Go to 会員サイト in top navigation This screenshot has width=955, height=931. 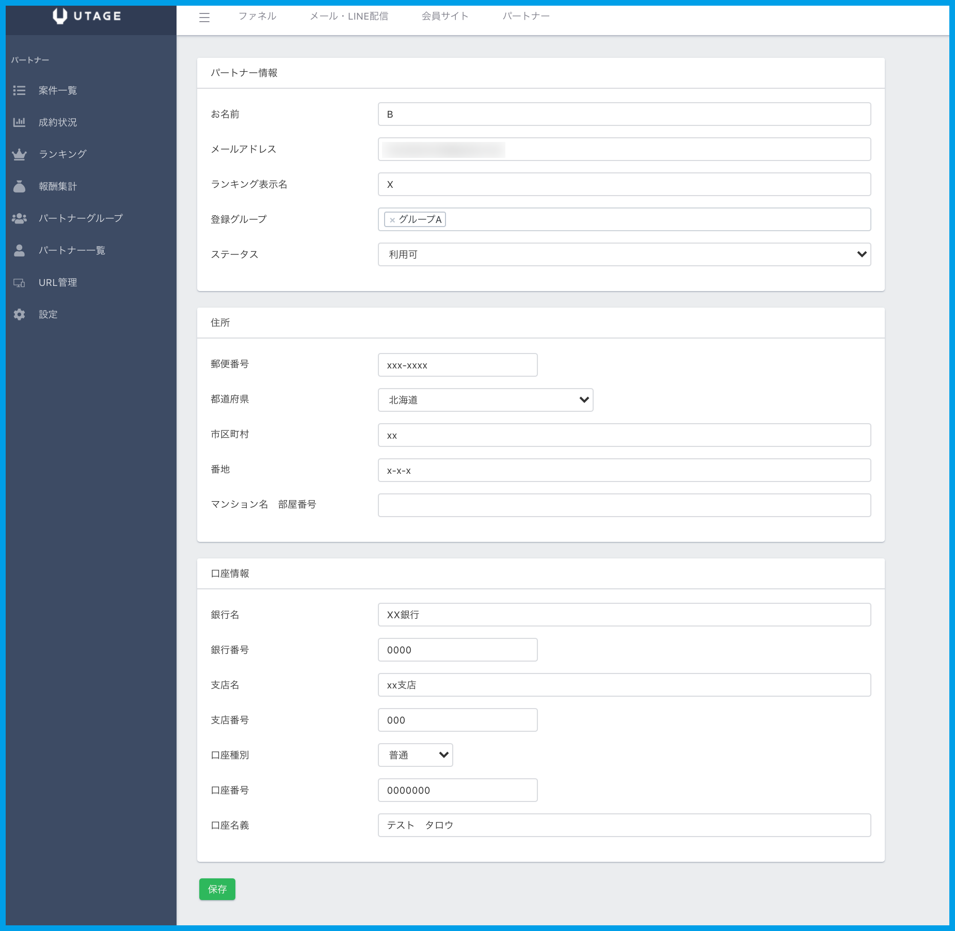tap(445, 16)
